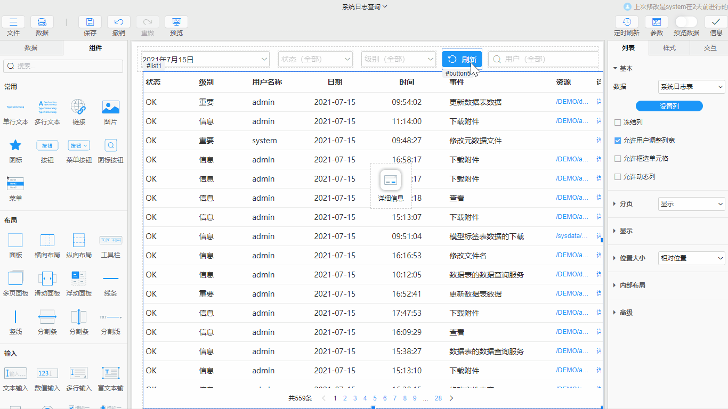Click the 刷新 button above the table
This screenshot has height=409, width=728.
pyautogui.click(x=462, y=59)
